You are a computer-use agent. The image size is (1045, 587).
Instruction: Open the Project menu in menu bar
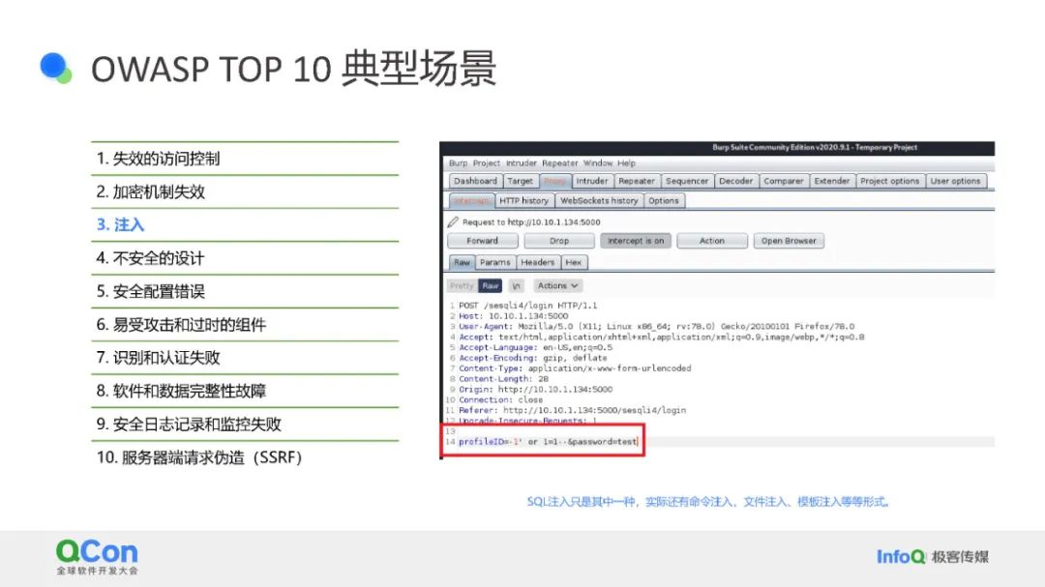(487, 163)
